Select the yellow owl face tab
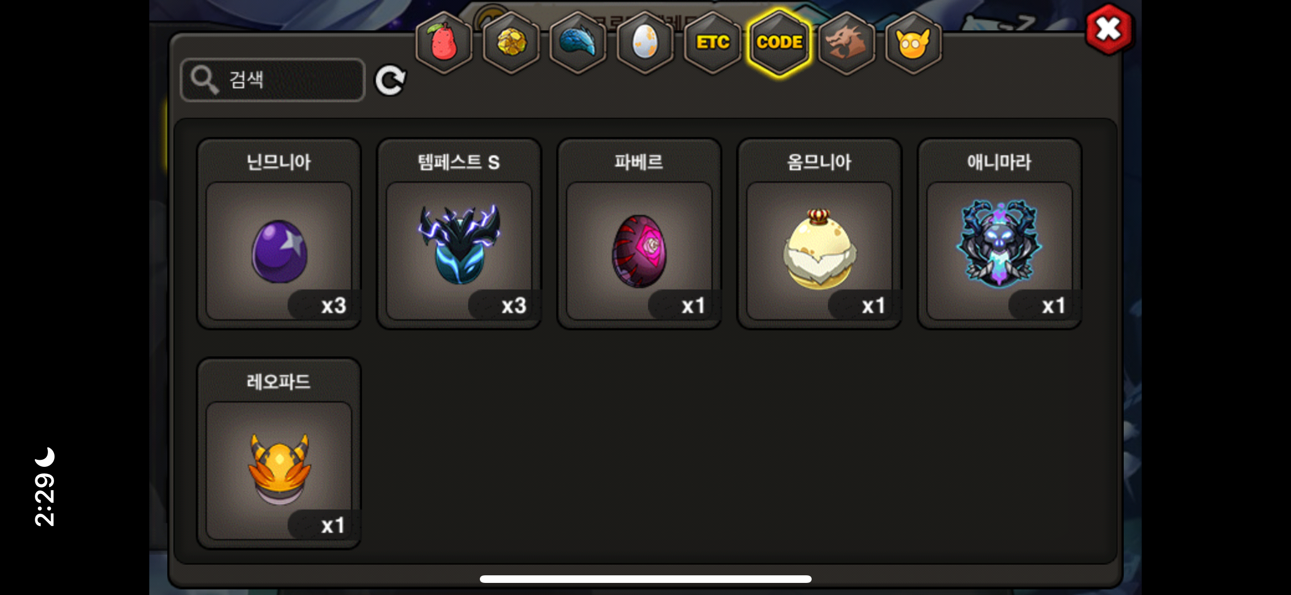Screen dimensions: 1291x595 click(x=914, y=42)
